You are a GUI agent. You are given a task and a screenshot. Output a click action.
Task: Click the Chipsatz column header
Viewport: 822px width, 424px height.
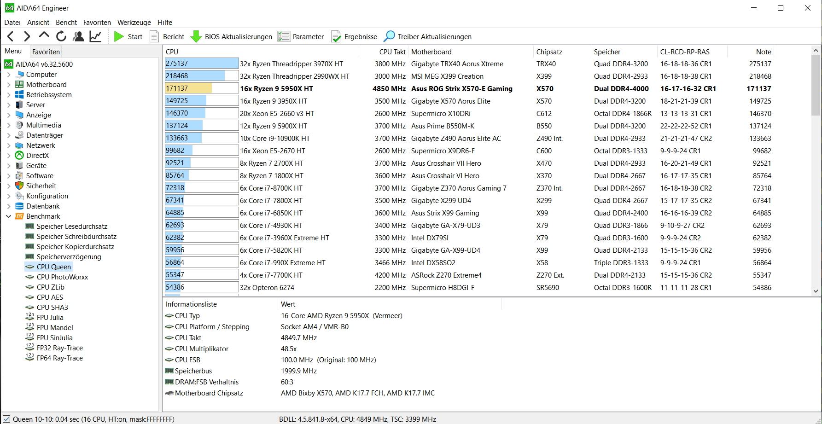tap(562, 52)
